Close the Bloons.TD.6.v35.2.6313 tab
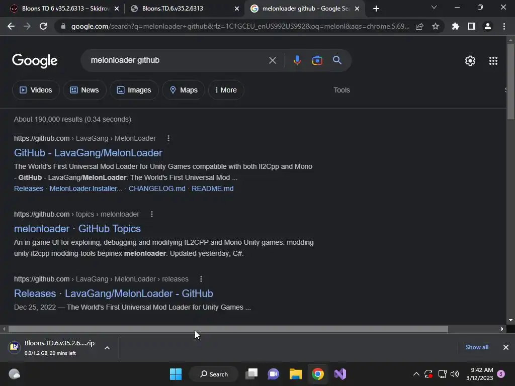The image size is (515, 386). pos(237,9)
